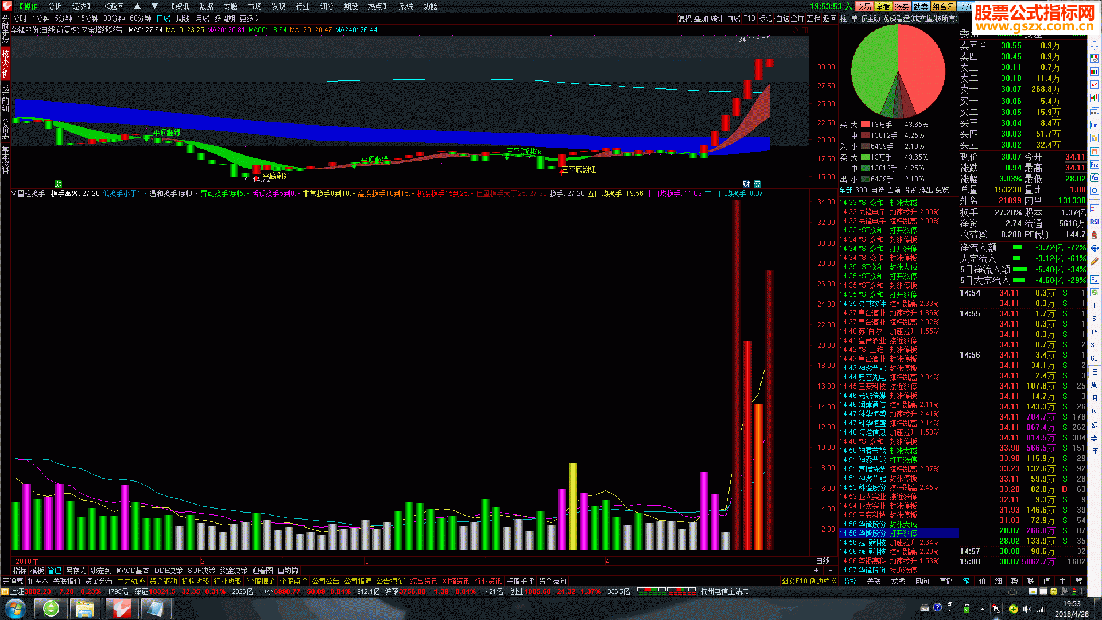Switch to the 周 period in the right bar
The width and height of the screenshot is (1102, 620).
1095,385
